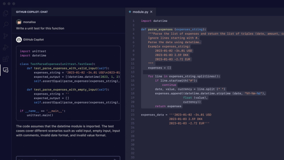
Task: Click line number 30 in the gutter
Action: (x=133, y=144)
